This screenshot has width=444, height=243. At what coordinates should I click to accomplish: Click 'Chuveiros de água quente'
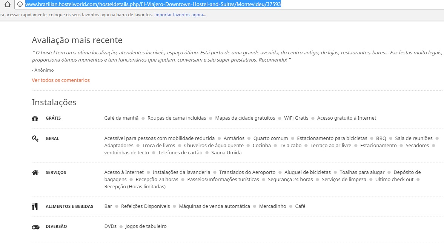tap(214, 145)
